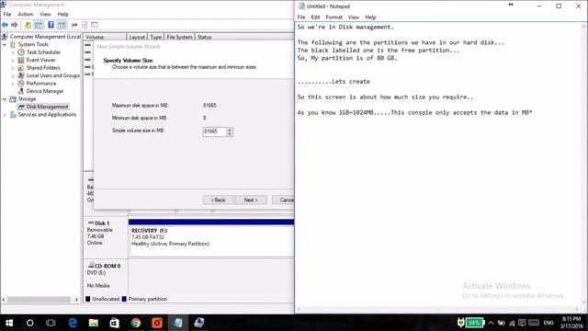The image size is (588, 331).
Task: Open Task View on taskbar
Action: [51, 323]
